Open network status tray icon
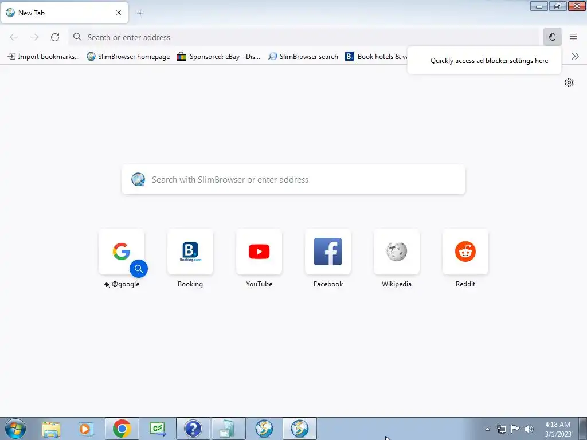Viewport: 587px width, 440px height. coord(501,429)
